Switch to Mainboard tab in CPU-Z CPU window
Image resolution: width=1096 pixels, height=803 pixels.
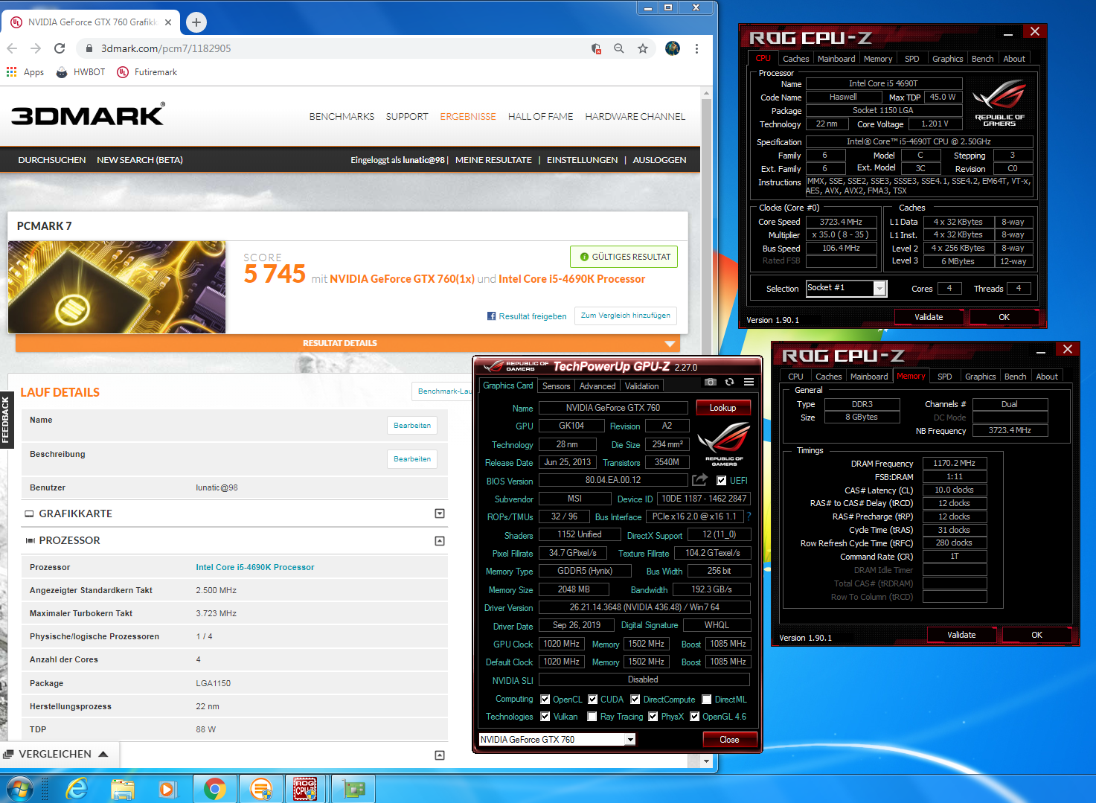pos(836,59)
